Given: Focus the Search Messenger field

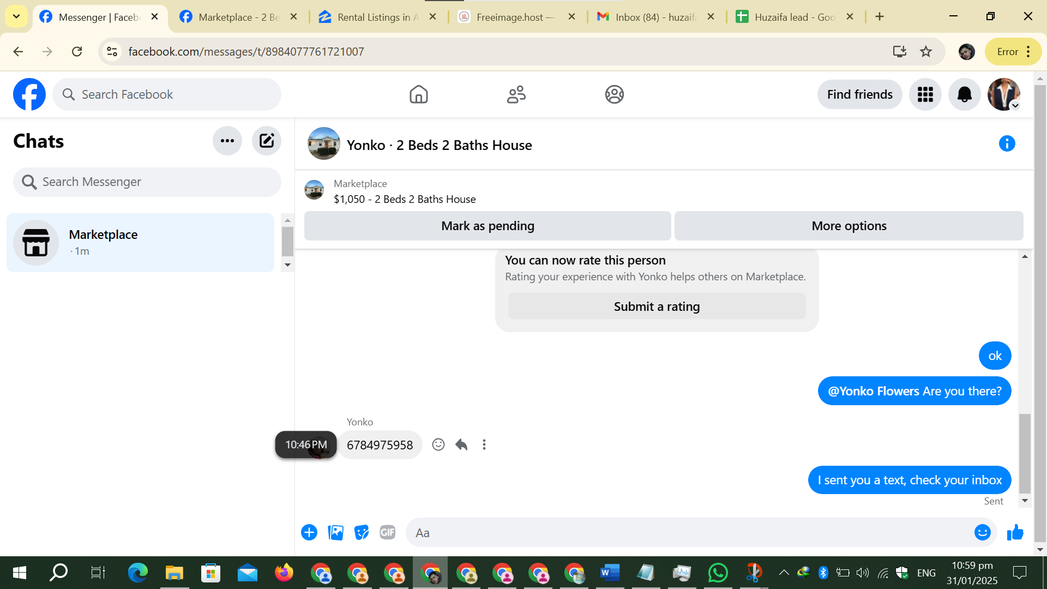Looking at the screenshot, I should point(147,182).
